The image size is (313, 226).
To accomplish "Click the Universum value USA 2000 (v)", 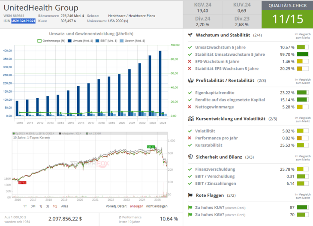I will pos(118,21).
